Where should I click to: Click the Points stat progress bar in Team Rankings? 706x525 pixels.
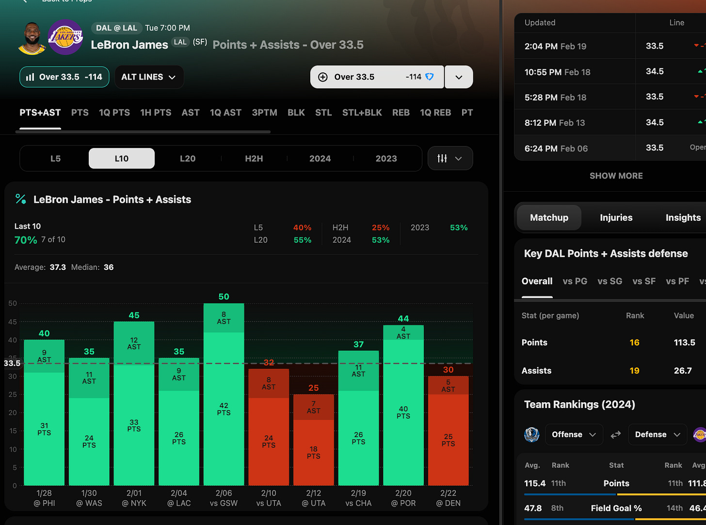(x=615, y=494)
